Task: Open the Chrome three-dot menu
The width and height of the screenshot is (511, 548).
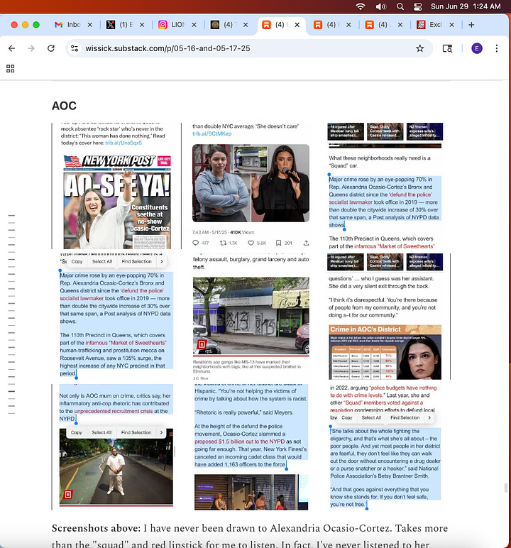Action: [x=496, y=48]
